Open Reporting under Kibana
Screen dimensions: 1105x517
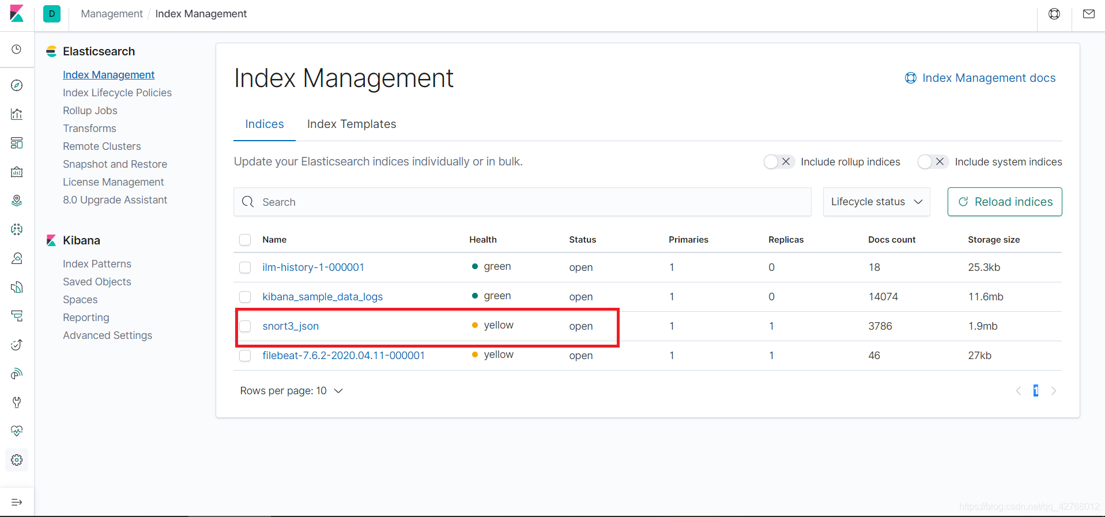[x=86, y=318]
